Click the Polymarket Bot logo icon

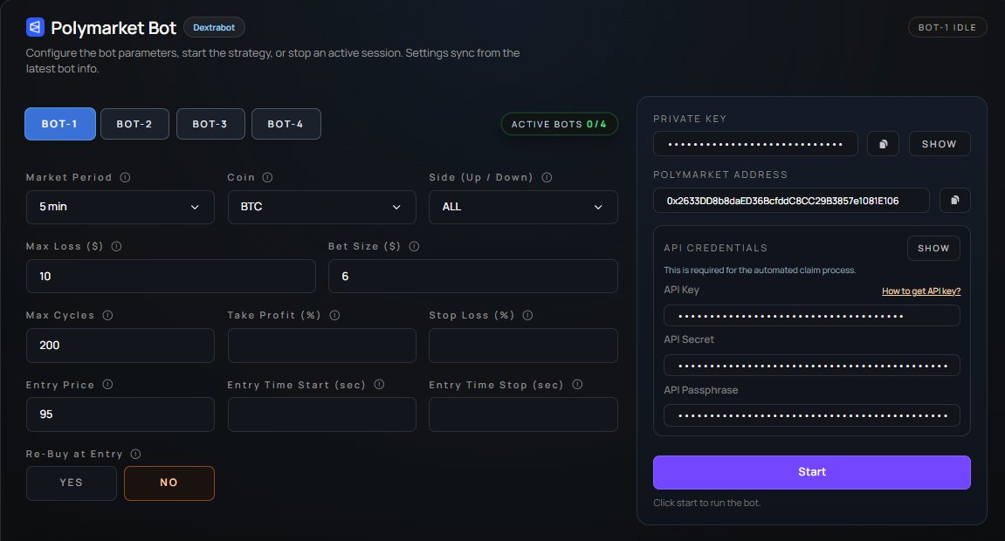point(35,27)
